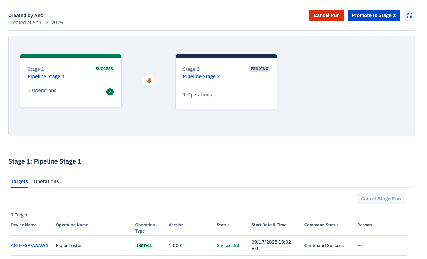
Task: Open Pipeline Stage 1 link
Action: point(46,76)
